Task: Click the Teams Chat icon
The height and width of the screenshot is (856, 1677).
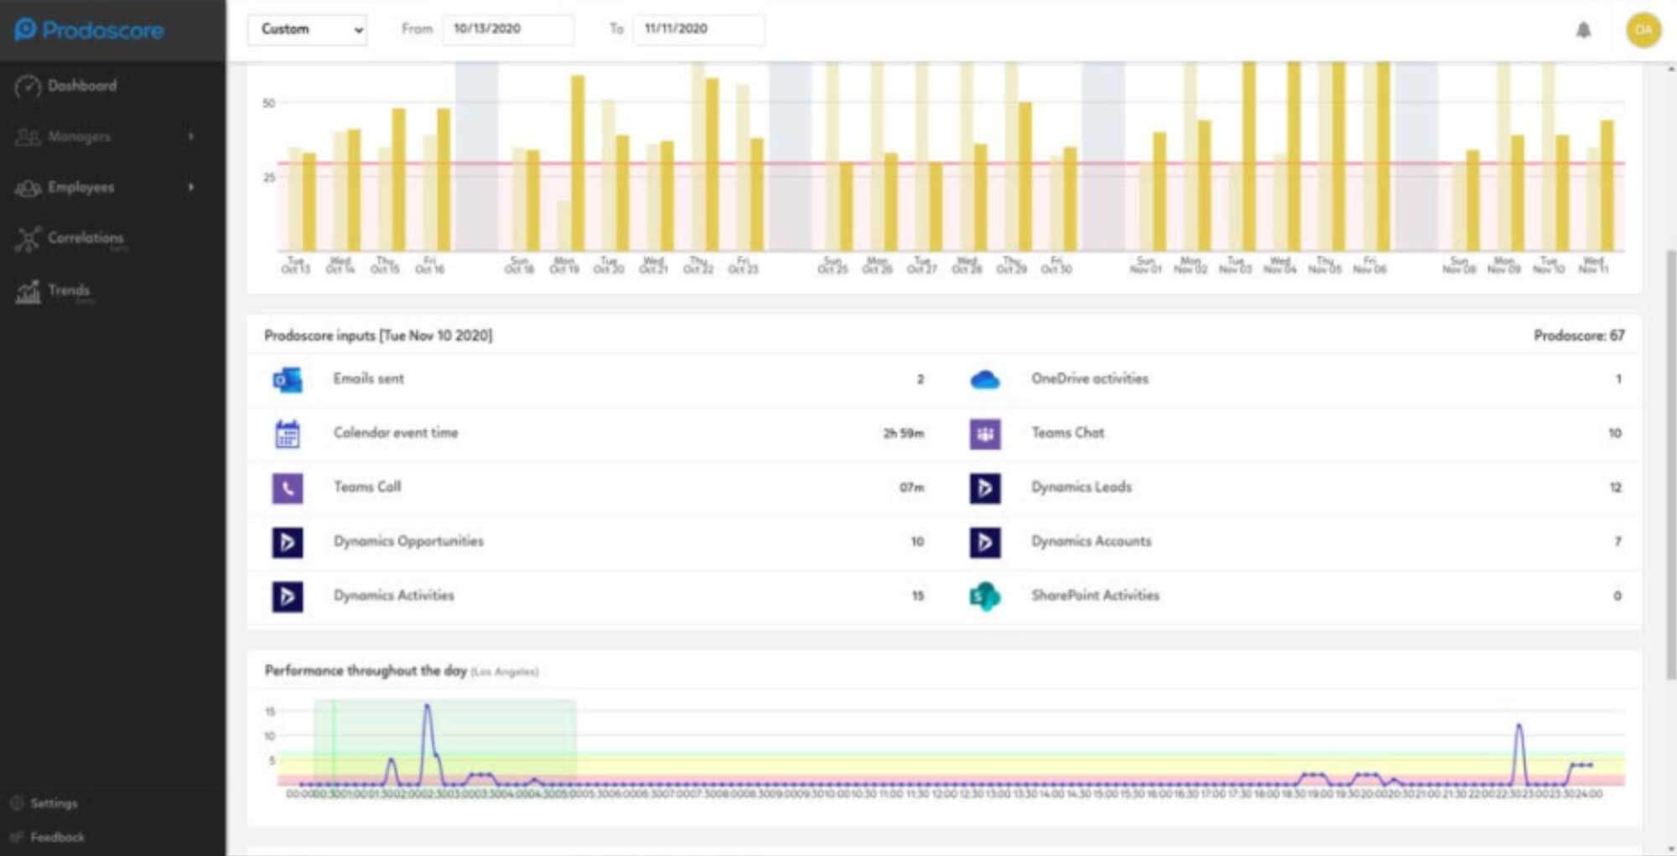Action: pyautogui.click(x=985, y=433)
